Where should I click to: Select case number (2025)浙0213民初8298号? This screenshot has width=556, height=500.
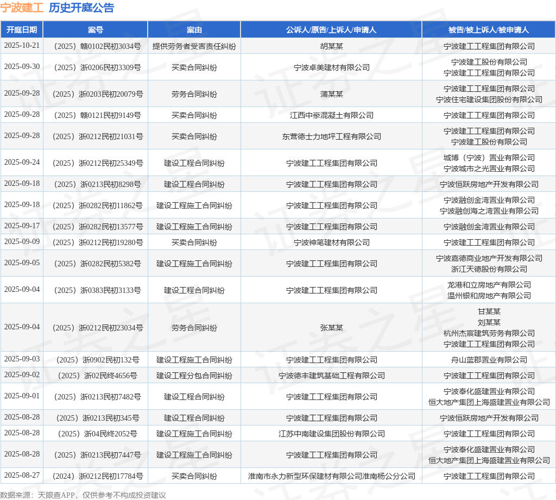97,185
